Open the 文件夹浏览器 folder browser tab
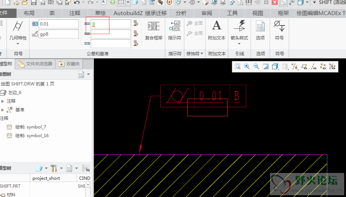Viewport: 346px width, 197px height. [x=35, y=64]
